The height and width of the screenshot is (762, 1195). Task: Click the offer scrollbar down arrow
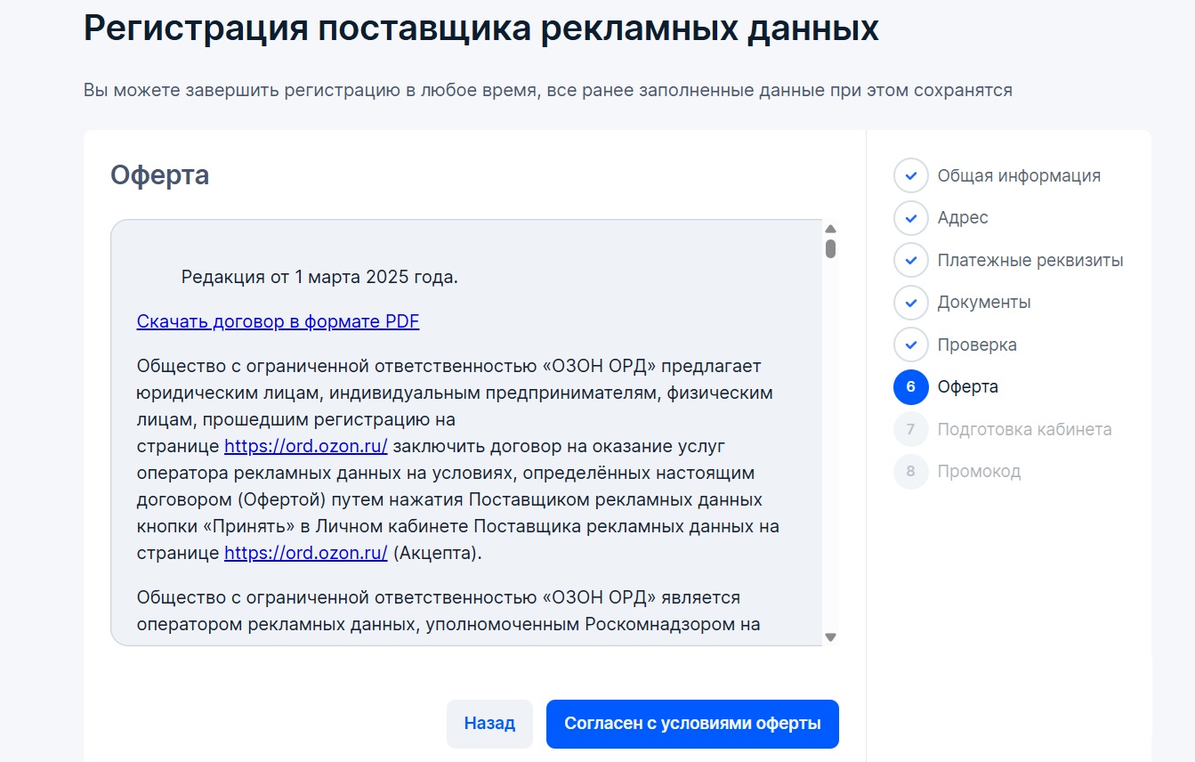(830, 637)
